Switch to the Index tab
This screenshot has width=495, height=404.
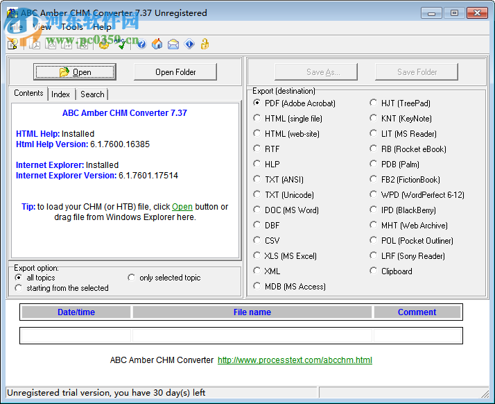[x=61, y=94]
